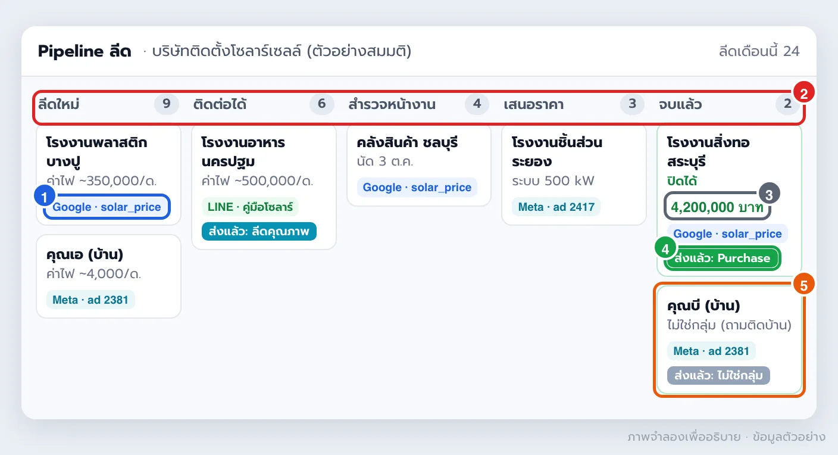Viewport: 838px width, 455px height.
Task: Click the "ไม่ใช่กลุ่ม (ถามติดบ้าน)" note text
Action: tap(730, 325)
